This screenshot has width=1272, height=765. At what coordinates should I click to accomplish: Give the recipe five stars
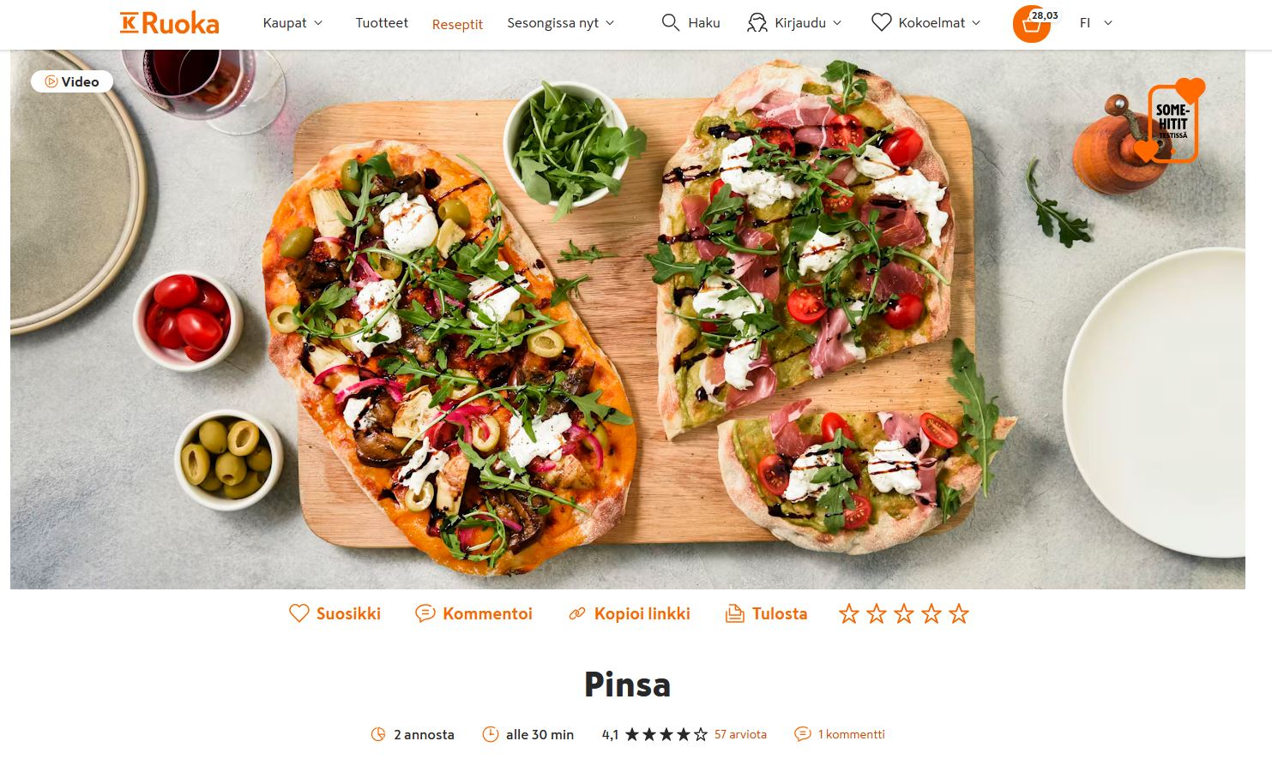(x=959, y=613)
